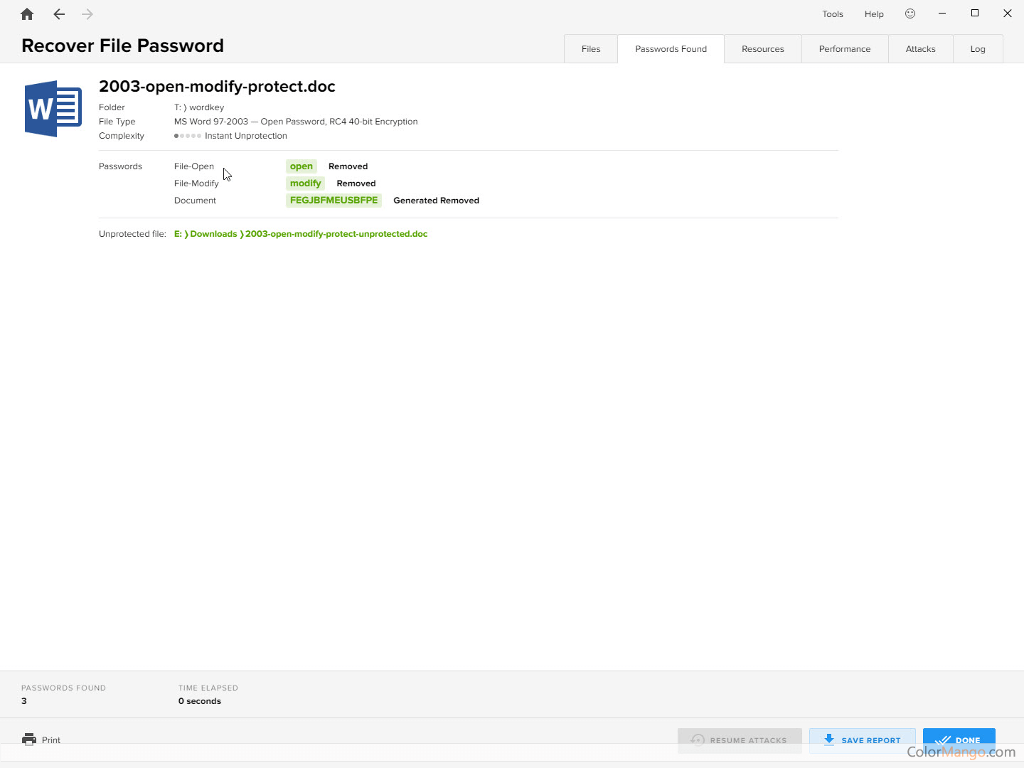1024x768 pixels.
Task: Switch to the Files tab
Action: click(x=591, y=49)
